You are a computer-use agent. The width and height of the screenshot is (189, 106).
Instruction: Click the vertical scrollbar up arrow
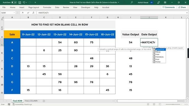187,17
